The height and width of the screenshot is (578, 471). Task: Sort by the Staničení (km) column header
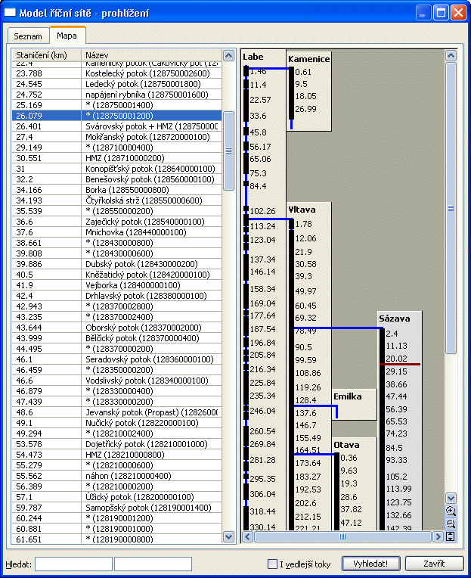point(47,55)
